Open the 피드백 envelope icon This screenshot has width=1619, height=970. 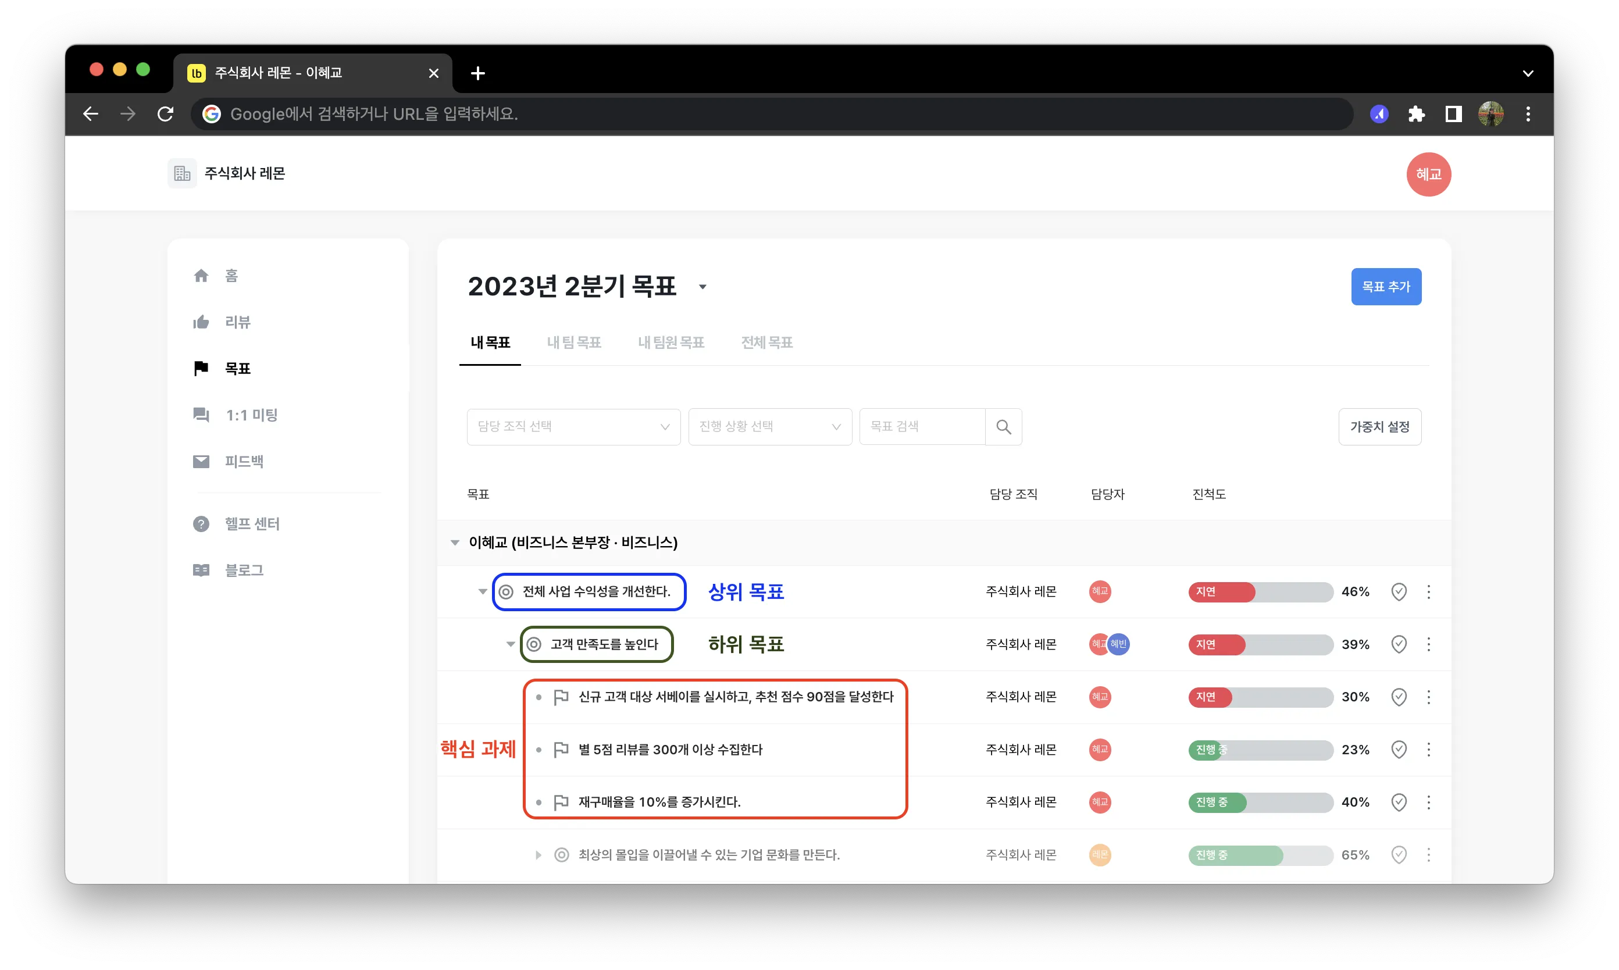click(201, 462)
